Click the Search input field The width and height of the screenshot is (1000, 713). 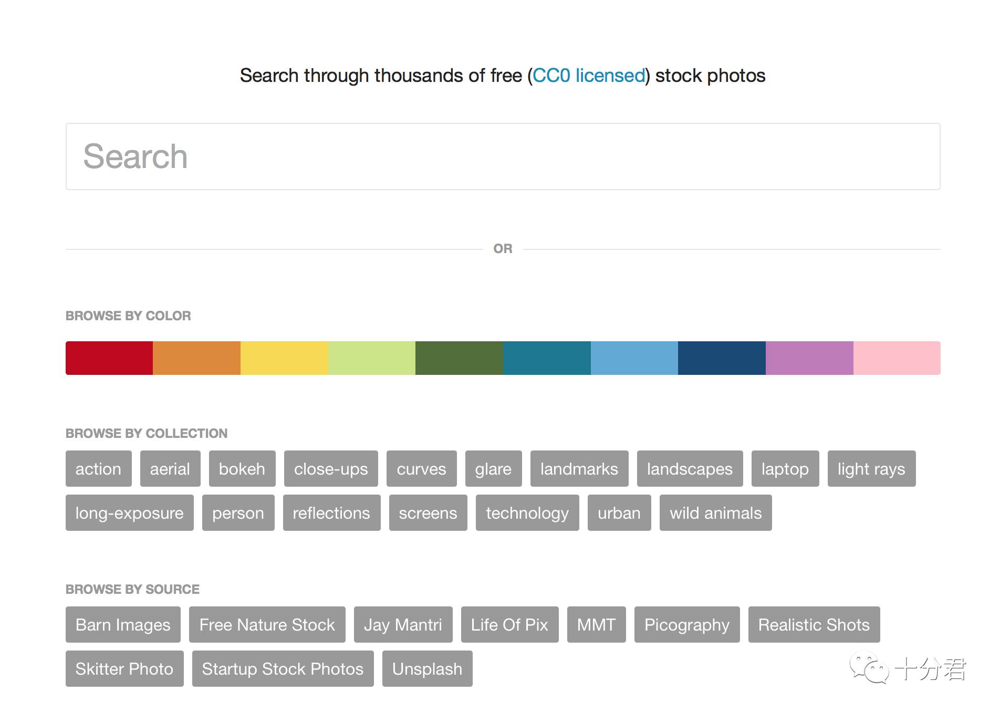pos(503,156)
